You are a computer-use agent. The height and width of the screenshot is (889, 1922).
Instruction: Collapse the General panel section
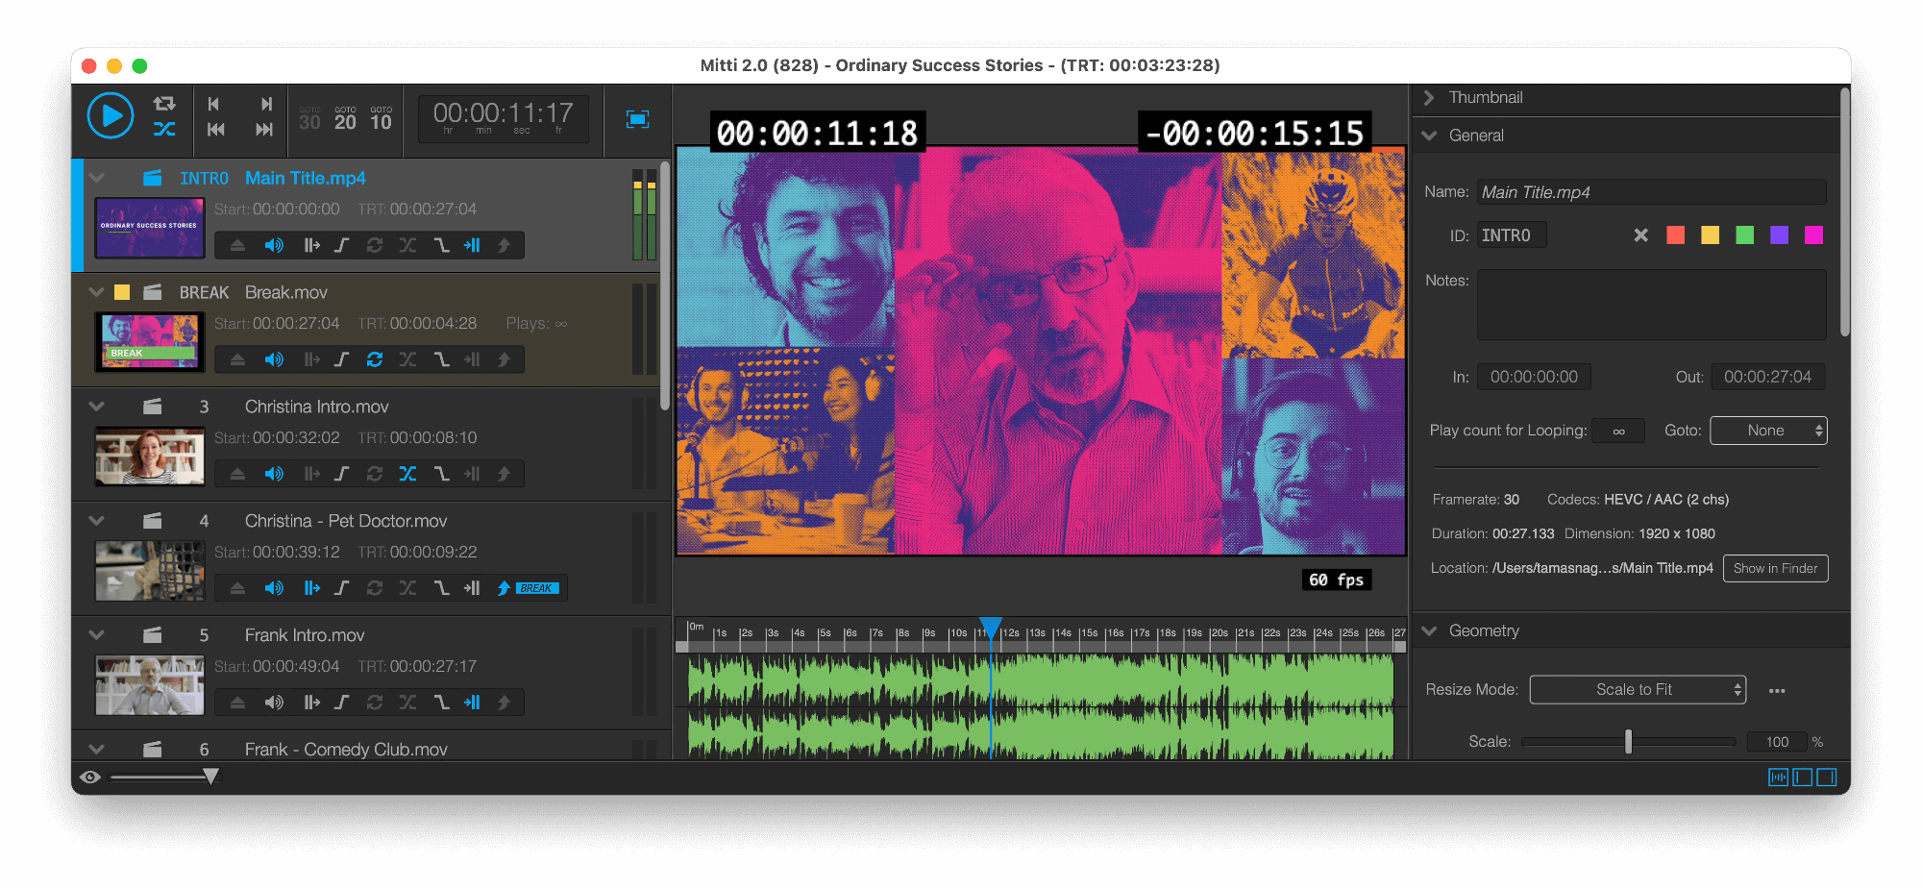coord(1430,136)
